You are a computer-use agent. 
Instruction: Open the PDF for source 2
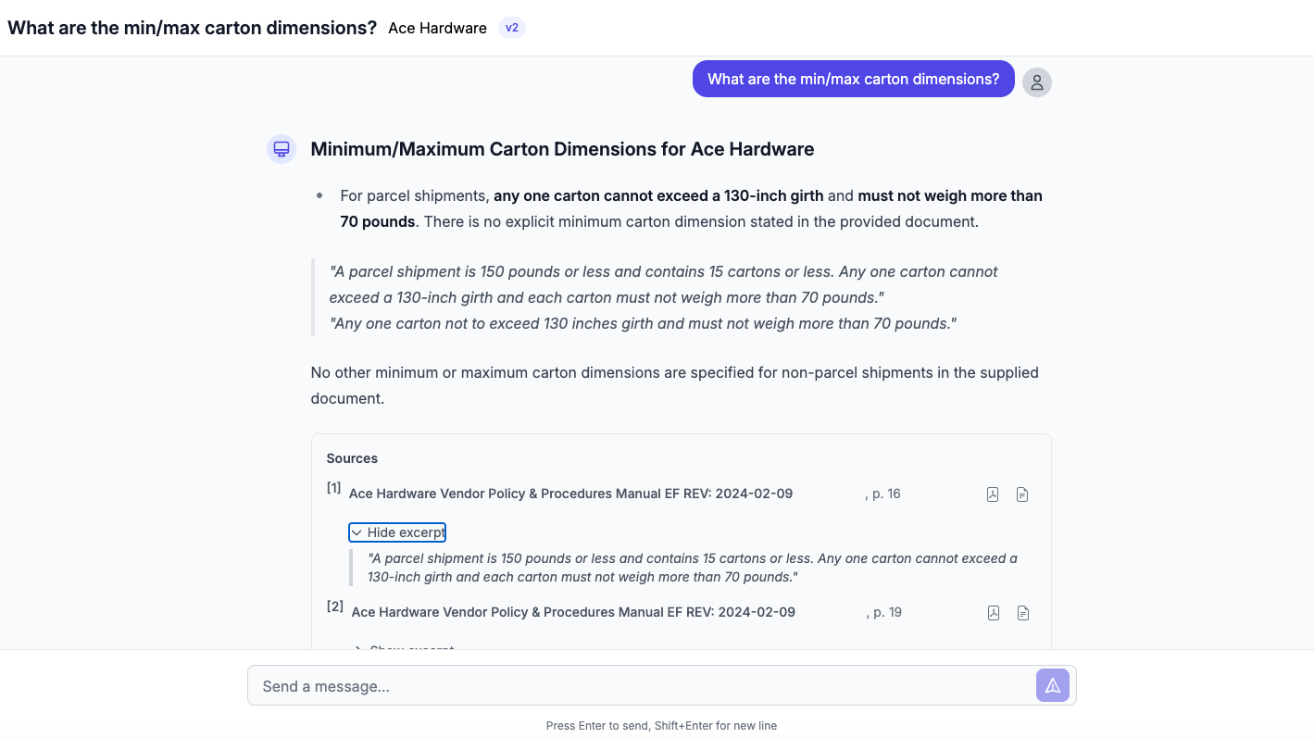(993, 612)
